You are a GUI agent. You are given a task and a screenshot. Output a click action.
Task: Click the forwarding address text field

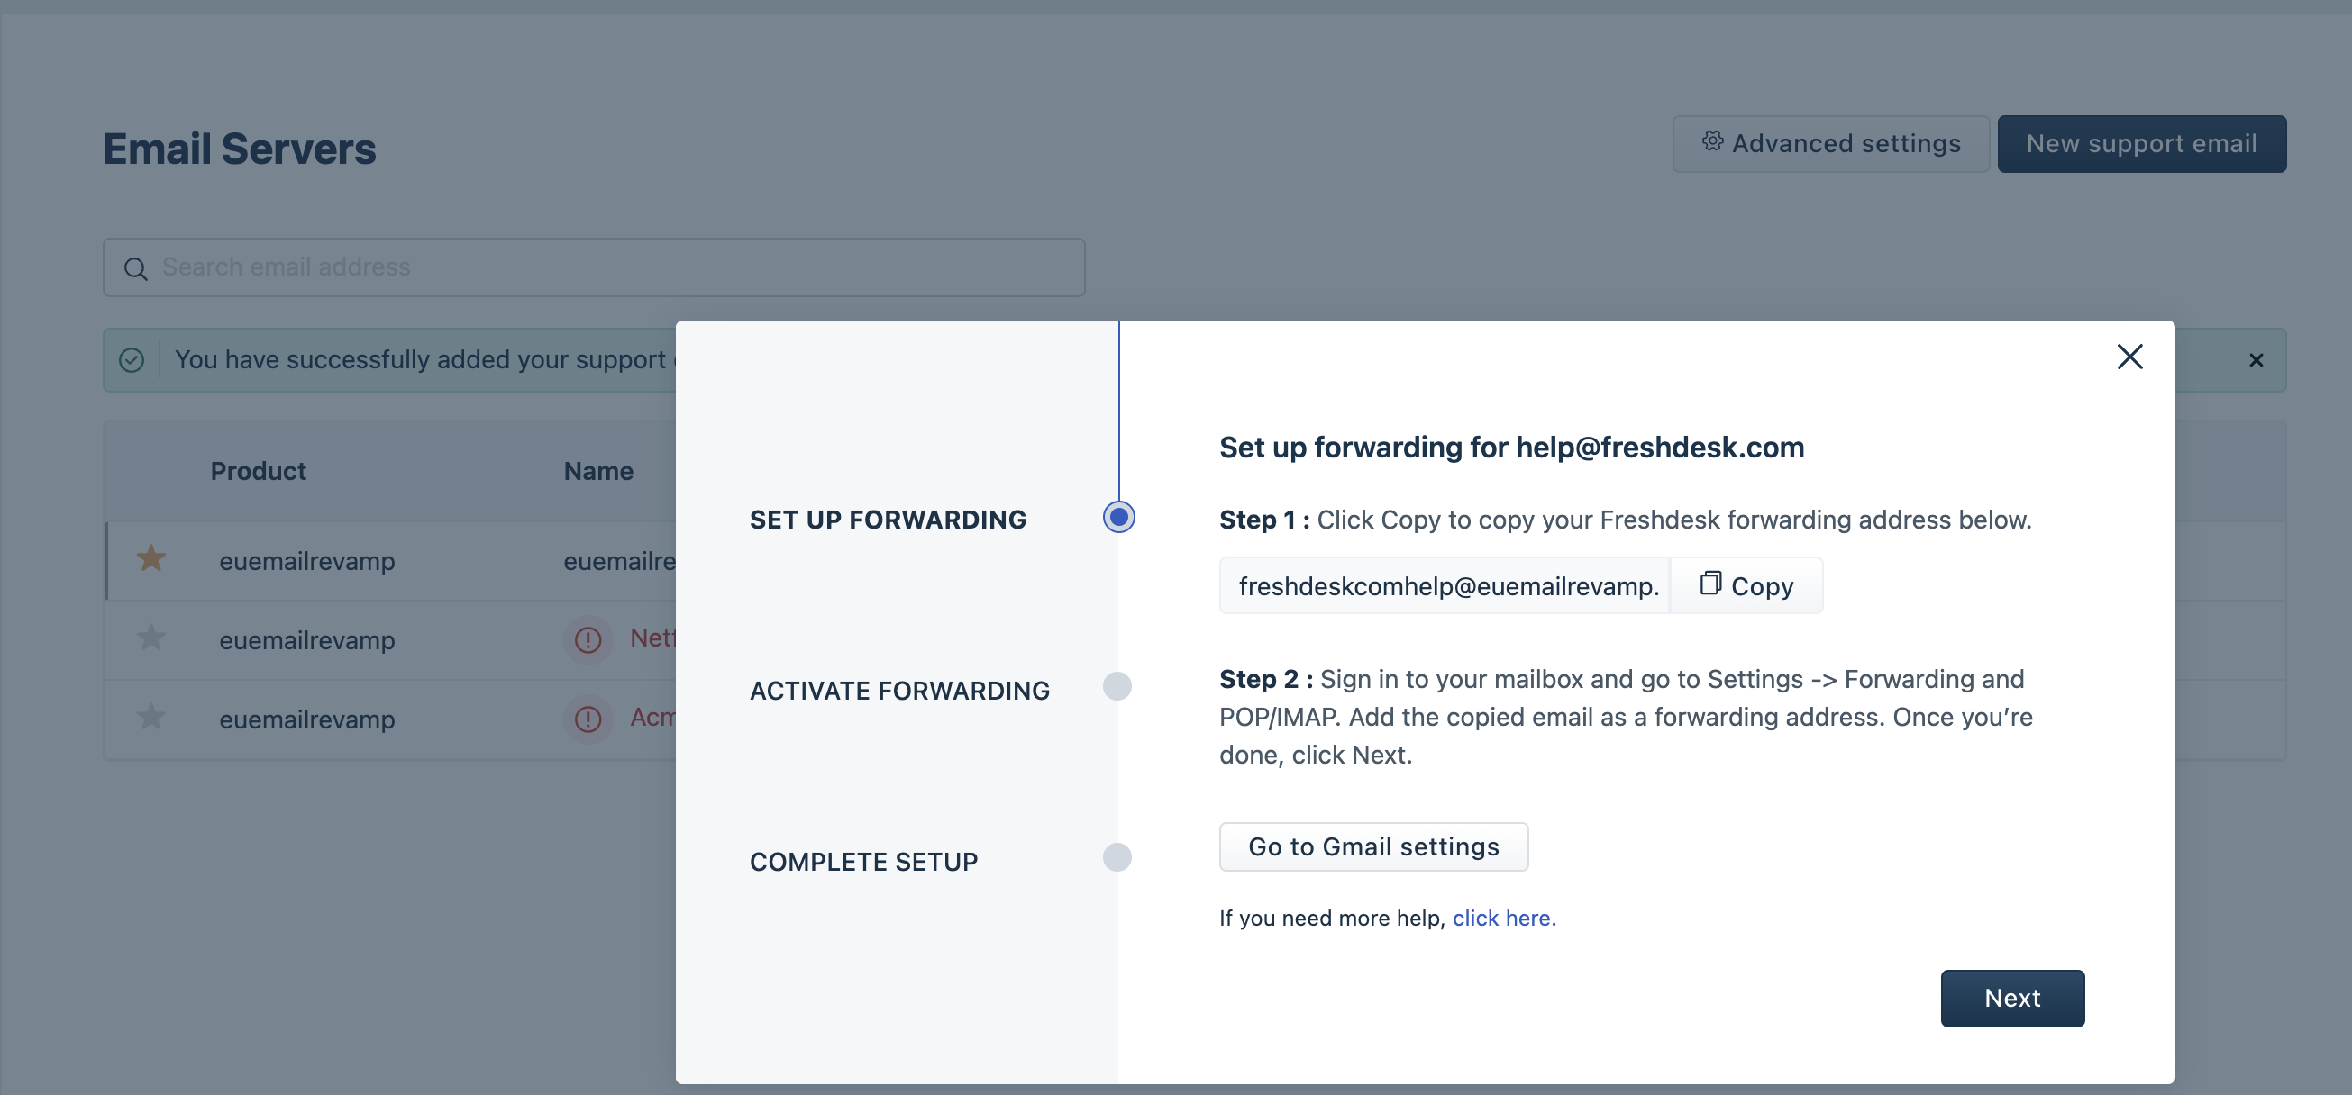(1445, 586)
